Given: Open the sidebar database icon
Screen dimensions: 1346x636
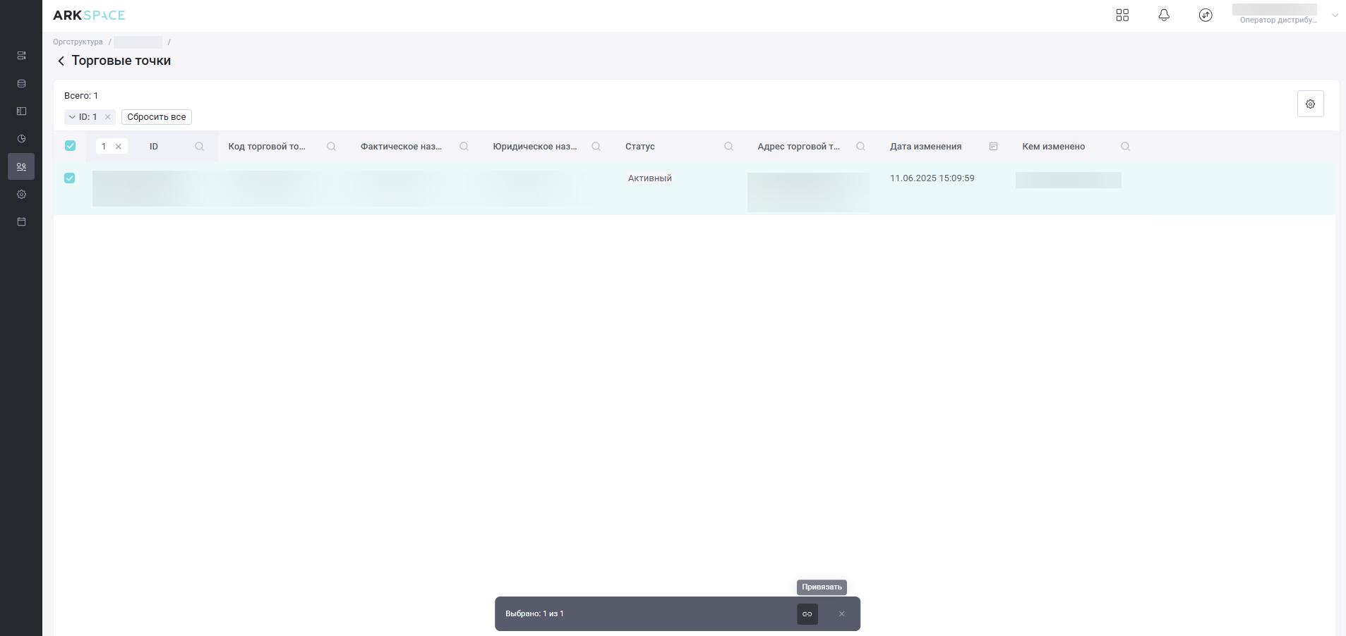Looking at the screenshot, I should tap(21, 83).
